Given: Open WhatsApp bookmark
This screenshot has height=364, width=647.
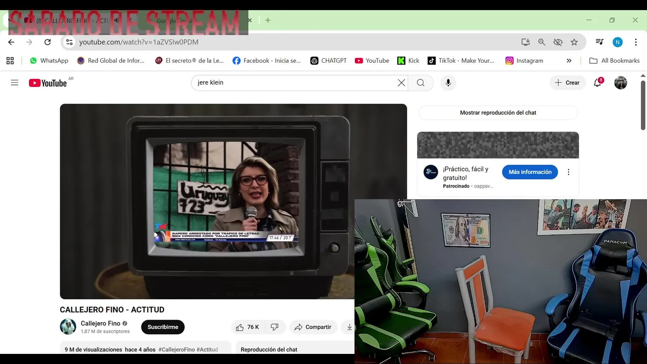Looking at the screenshot, I should tap(49, 61).
